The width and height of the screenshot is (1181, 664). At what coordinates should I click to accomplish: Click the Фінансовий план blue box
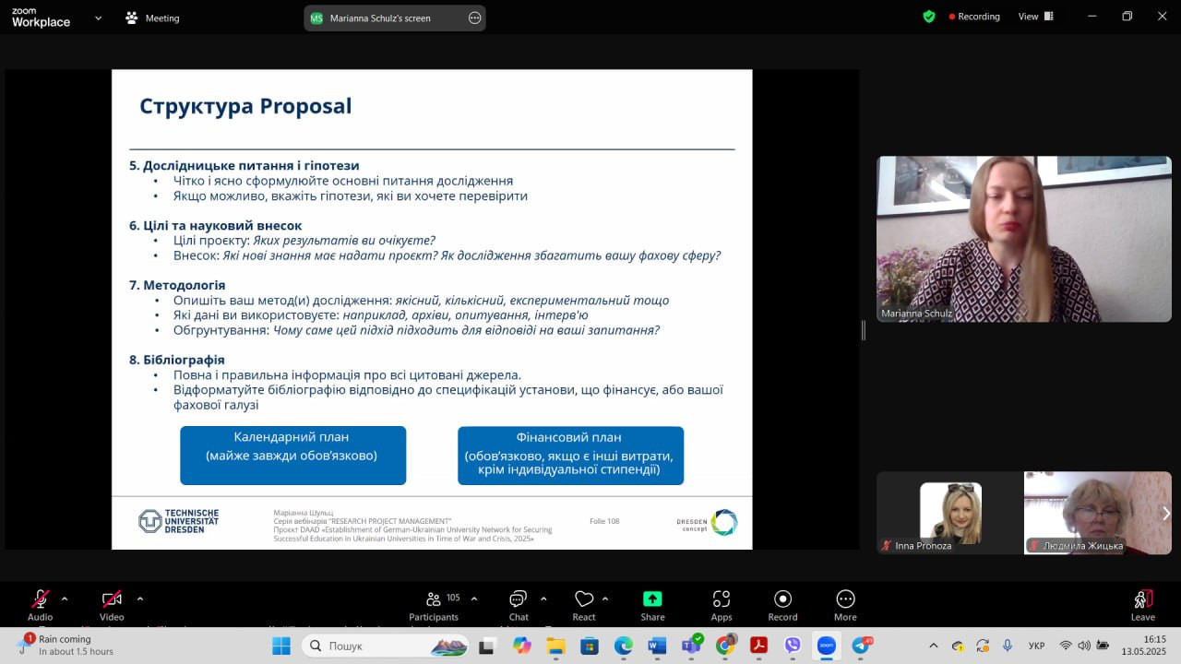pyautogui.click(x=570, y=456)
